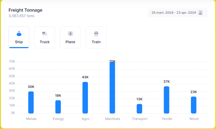
Task: Click the Machines 70K bar
Action: [x=112, y=88]
